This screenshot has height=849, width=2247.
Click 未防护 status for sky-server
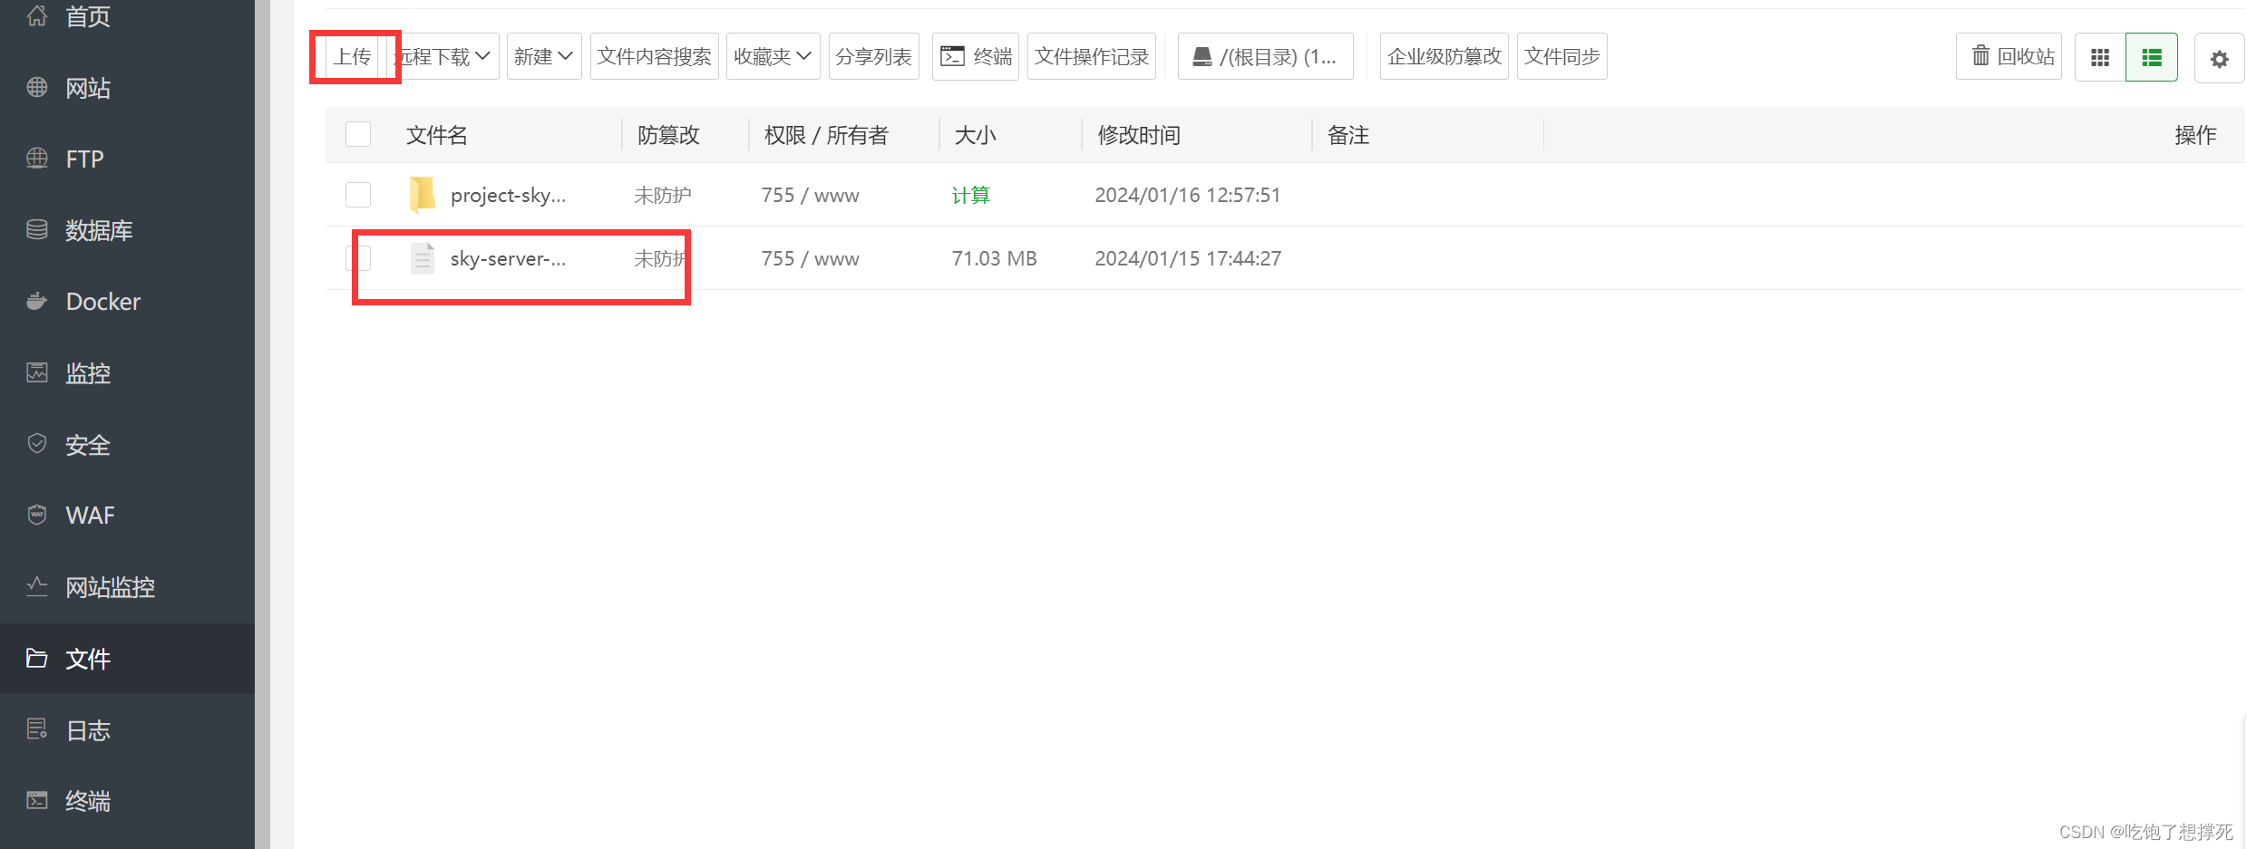pos(663,258)
